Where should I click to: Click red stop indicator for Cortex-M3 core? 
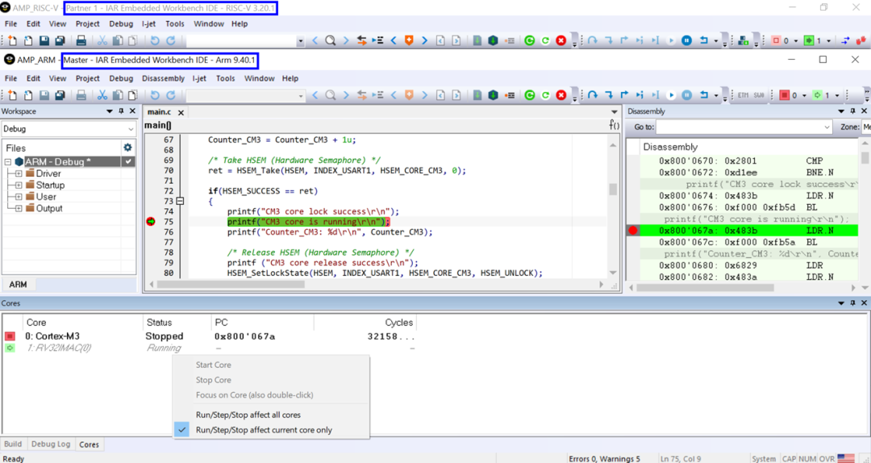[x=10, y=336]
